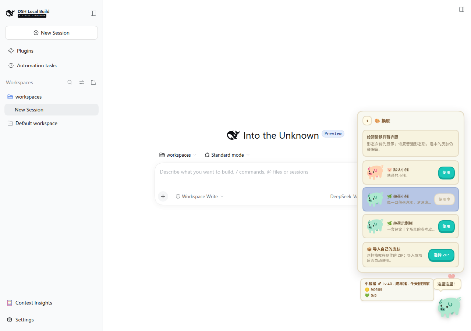Click the build version tag under title
This screenshot has width=471, height=331.
tap(32, 16)
